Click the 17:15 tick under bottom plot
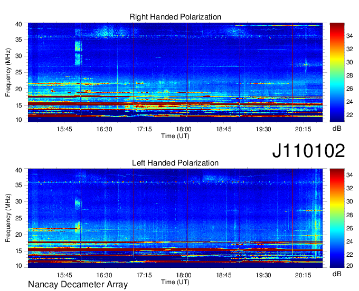The width and height of the screenshot is (359, 291). 144,275
